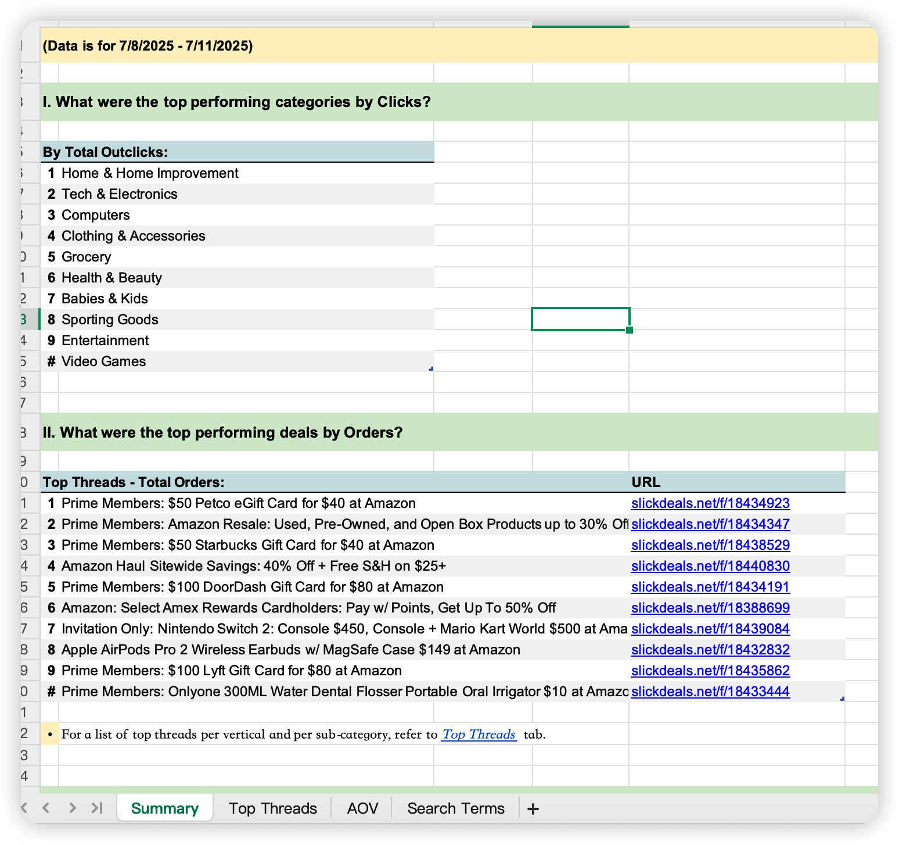Screen dimensions: 899x845
Task: Select the Home & Home Improvement cell
Action: (x=246, y=173)
